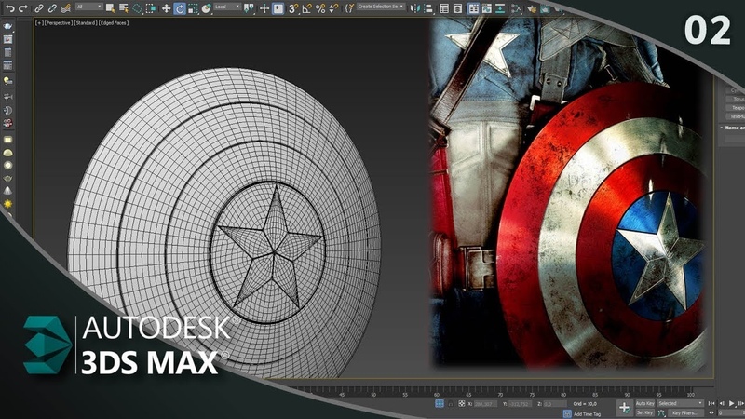Open the Key Filters... dialog
This screenshot has height=419, width=745.
tap(685, 413)
